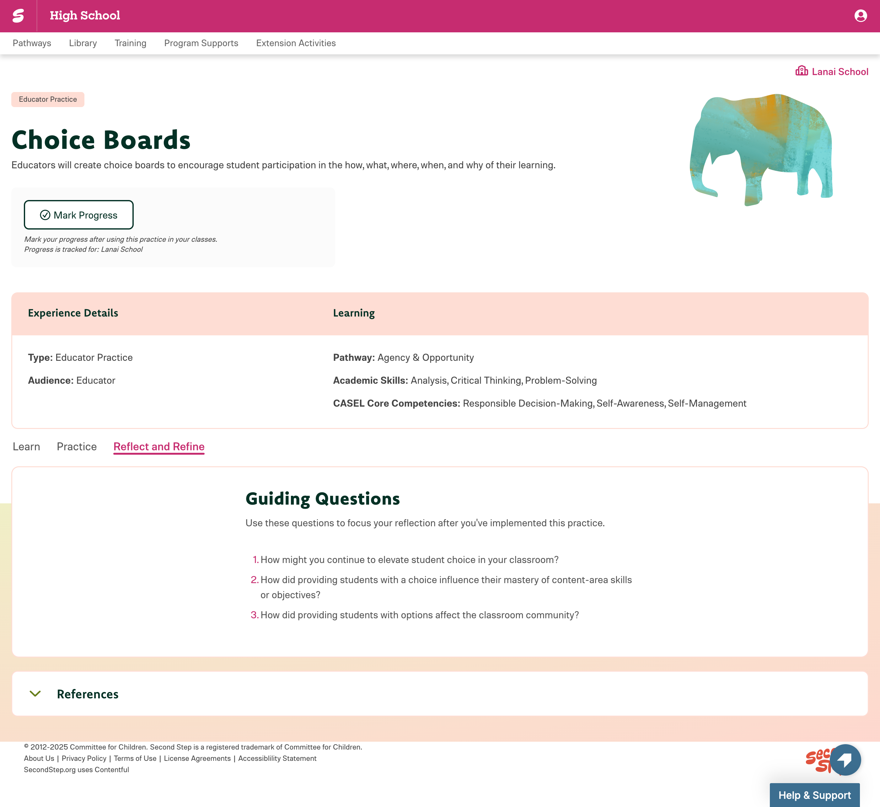Open Extension Activities page
Image resolution: width=880 pixels, height=807 pixels.
[296, 43]
